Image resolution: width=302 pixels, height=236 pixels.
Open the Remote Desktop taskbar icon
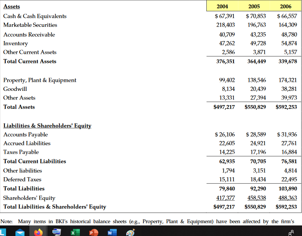coord(56,231)
